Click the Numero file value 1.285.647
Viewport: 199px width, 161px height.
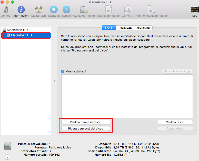pos(120,155)
